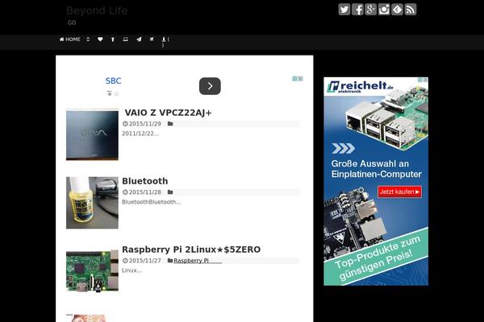Close the top banner ad

click(x=300, y=79)
